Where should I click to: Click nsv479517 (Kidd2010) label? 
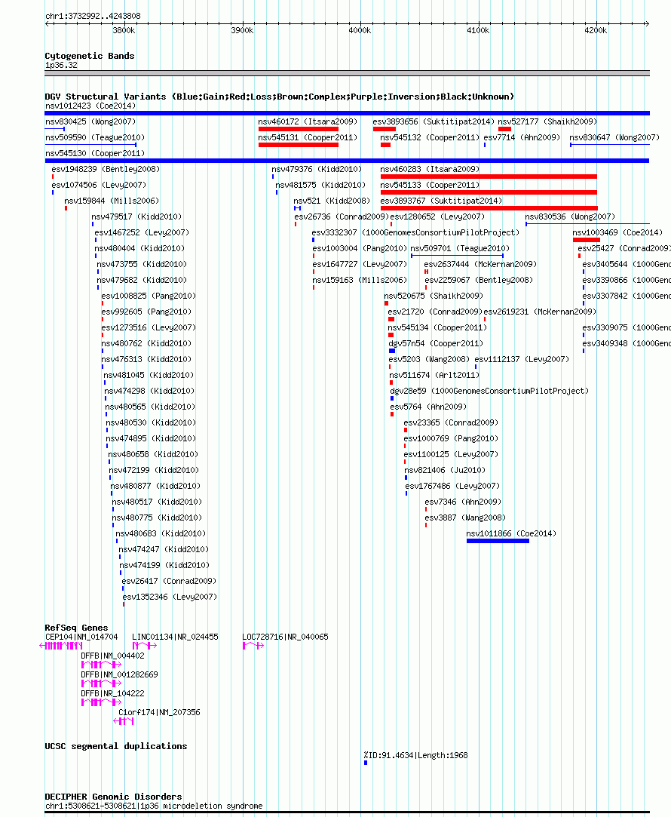tap(136, 217)
